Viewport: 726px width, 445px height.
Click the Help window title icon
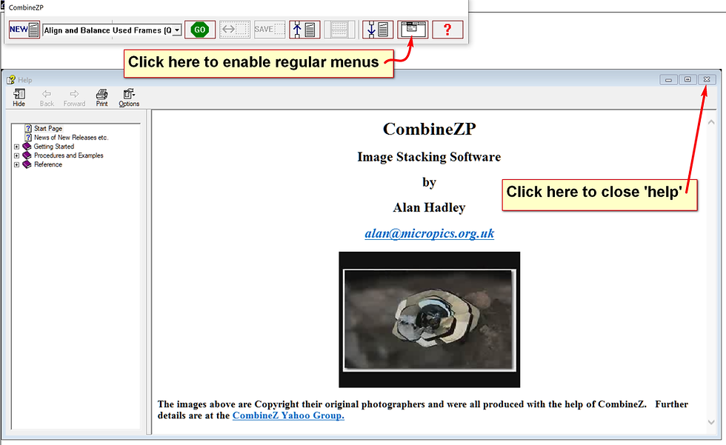(x=11, y=80)
